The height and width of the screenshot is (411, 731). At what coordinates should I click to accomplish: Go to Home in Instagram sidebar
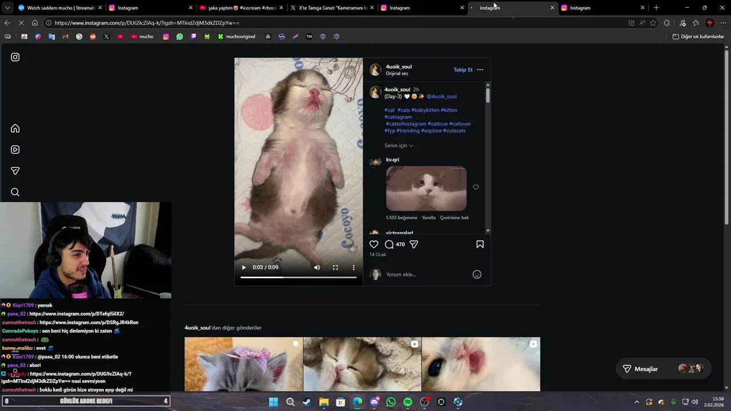tap(15, 128)
